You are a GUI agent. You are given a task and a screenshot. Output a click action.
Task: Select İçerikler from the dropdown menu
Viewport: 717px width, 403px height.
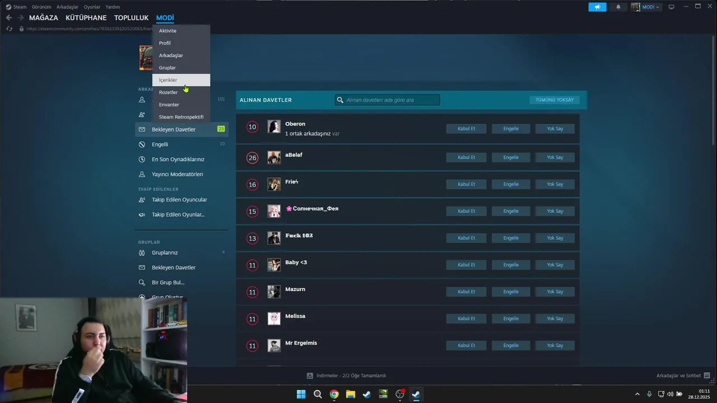(181, 80)
